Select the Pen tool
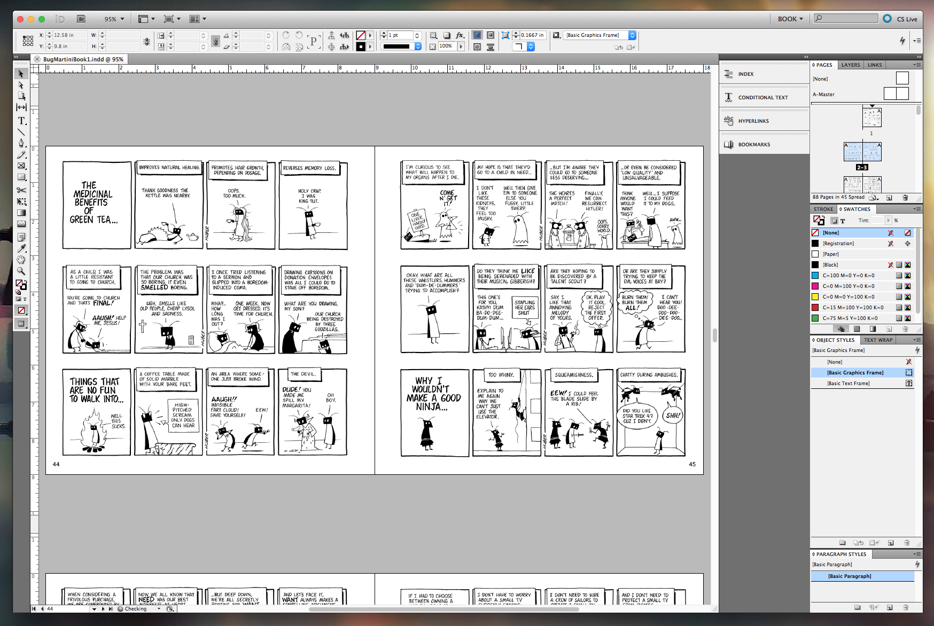 point(21,143)
